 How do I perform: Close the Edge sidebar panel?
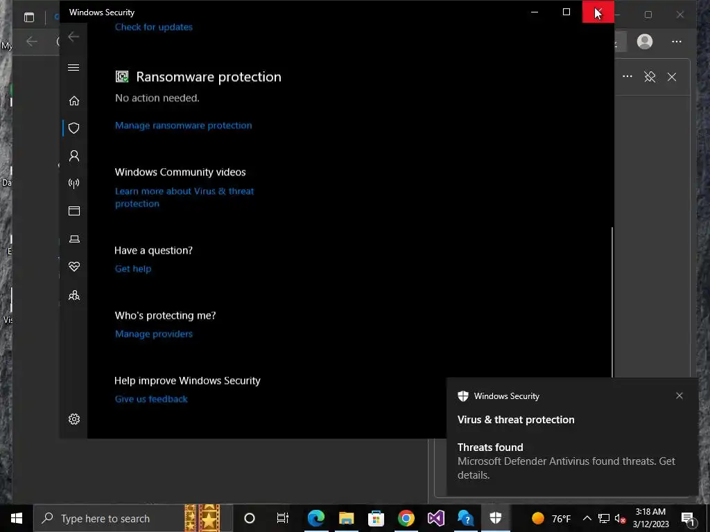(x=672, y=77)
